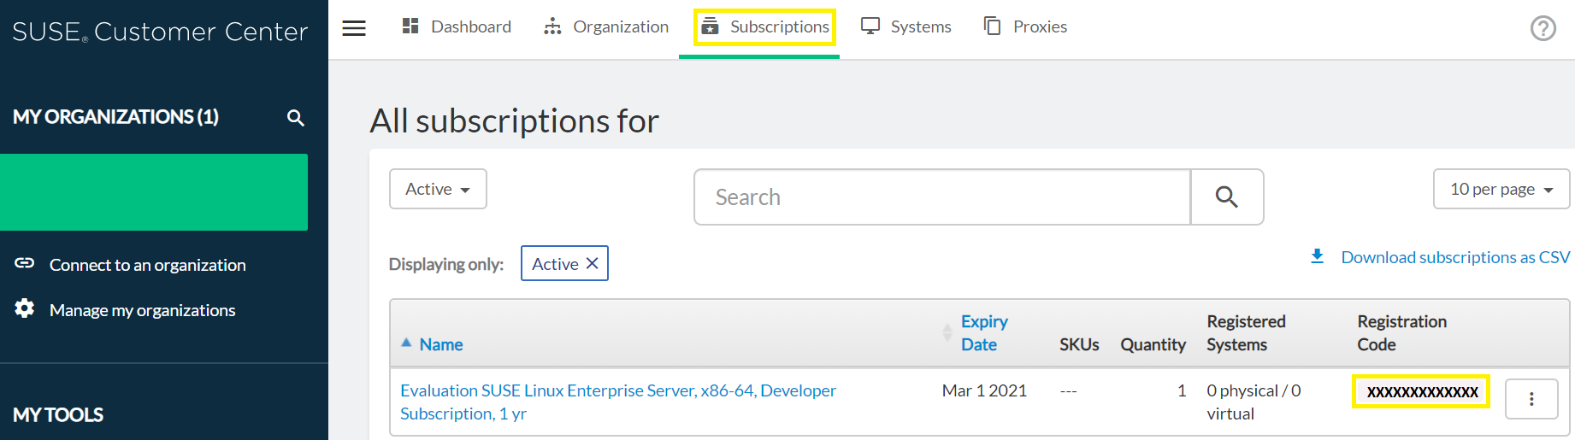The image size is (1575, 440).
Task: Open the three-dot actions menu for subscription
Action: (1531, 399)
